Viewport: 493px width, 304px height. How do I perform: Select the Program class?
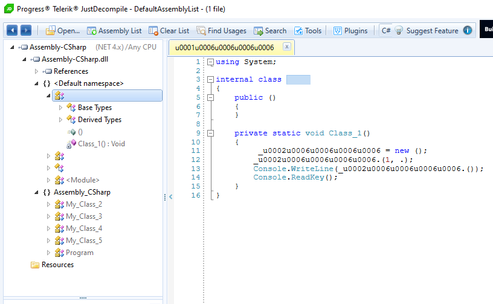(80, 253)
